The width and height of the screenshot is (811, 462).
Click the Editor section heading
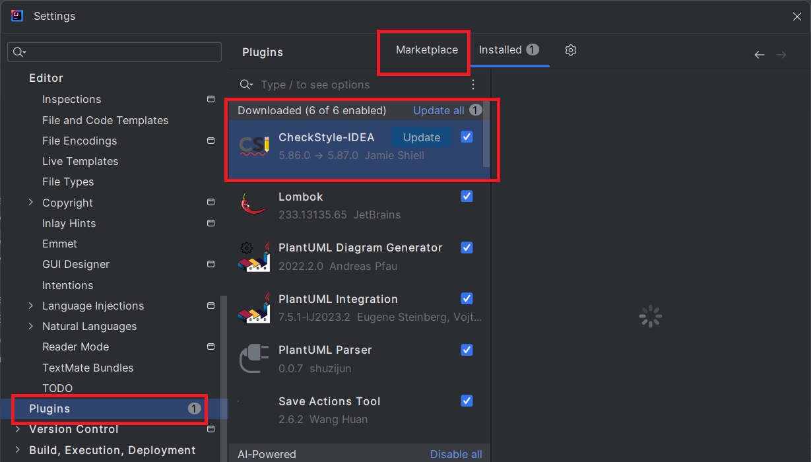click(x=46, y=78)
